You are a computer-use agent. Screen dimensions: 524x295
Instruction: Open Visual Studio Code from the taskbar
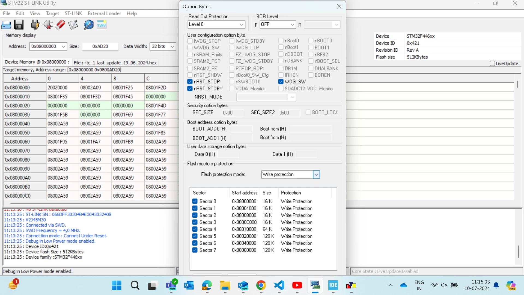(279, 285)
